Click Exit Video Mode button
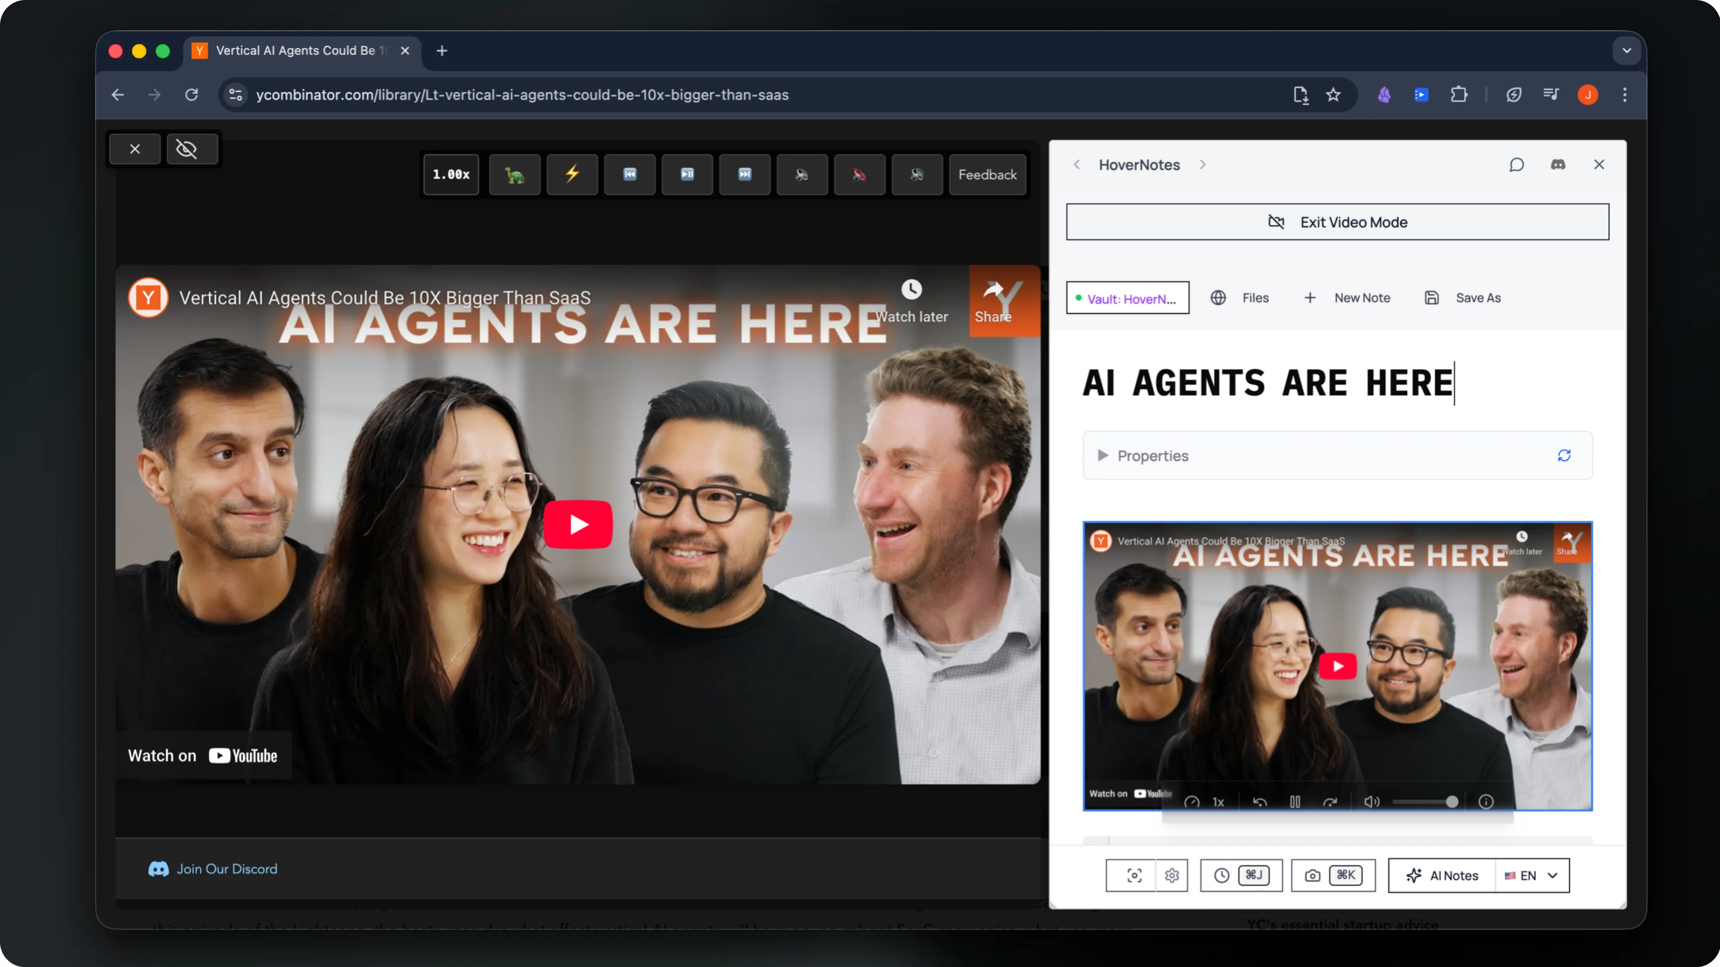Screen dimensions: 1720x967 coord(1337,222)
